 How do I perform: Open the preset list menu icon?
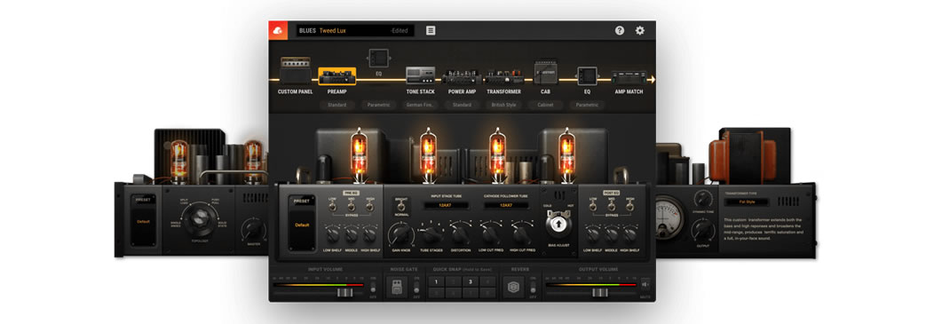[431, 30]
